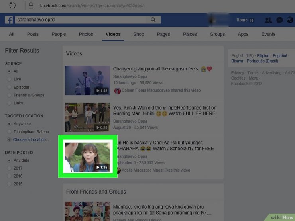Play the Running Man 0:28 video thumbnail
295x221 pixels.
coord(87,117)
